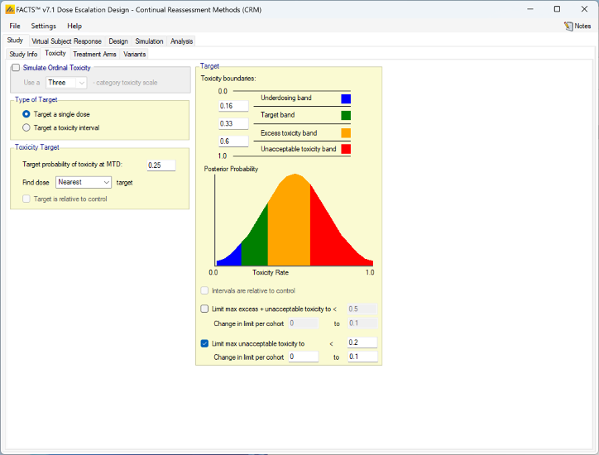Click the FACTS application icon in title bar
Viewport: 599px width, 455px height.
tap(8, 8)
